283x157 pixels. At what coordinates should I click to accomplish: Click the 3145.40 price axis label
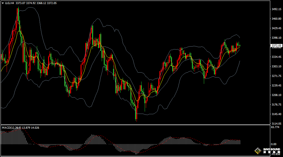coord(276,114)
